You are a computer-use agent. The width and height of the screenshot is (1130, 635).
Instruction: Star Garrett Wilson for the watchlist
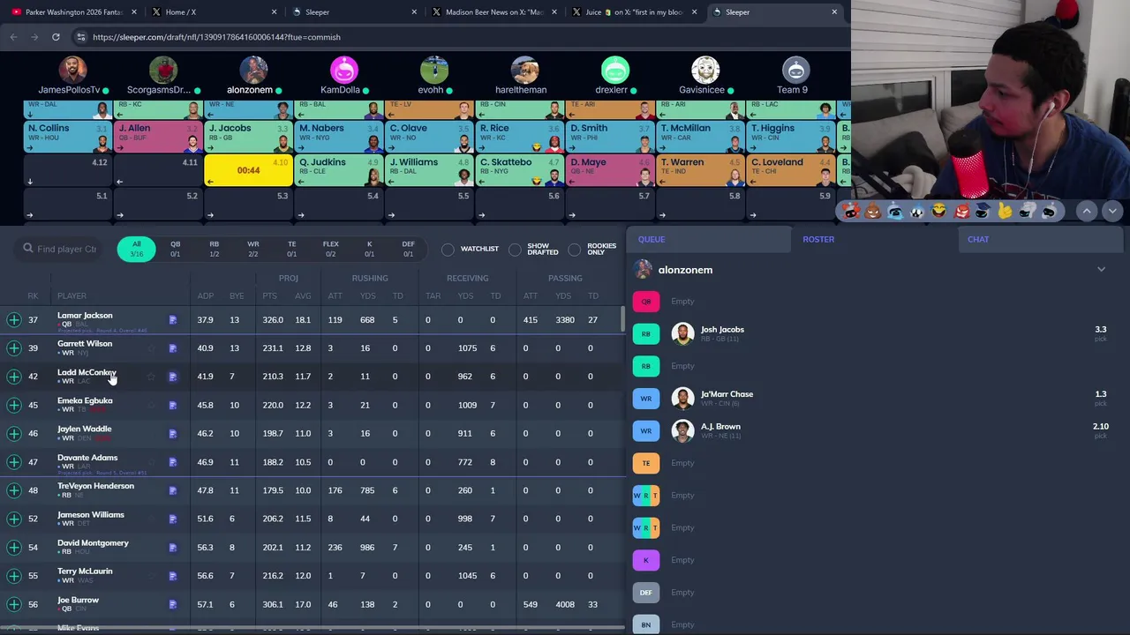coord(151,348)
